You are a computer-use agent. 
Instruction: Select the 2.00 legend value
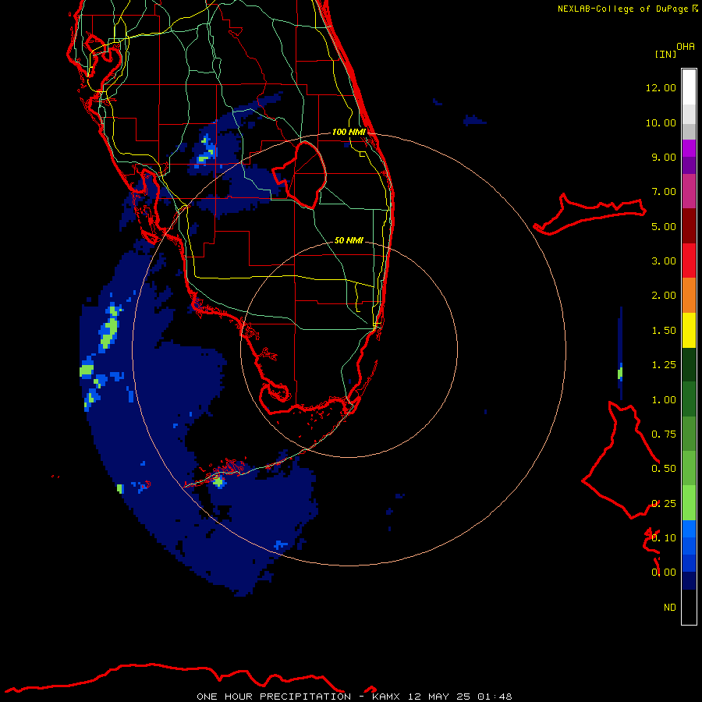pos(664,296)
